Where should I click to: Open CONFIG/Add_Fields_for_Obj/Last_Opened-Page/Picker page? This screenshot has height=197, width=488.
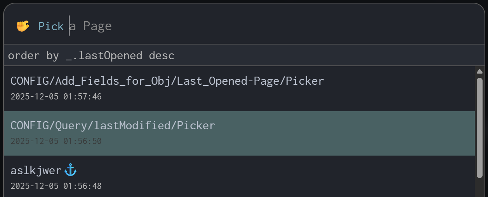167,81
